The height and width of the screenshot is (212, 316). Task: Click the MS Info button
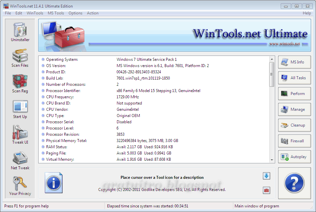[x=295, y=62]
